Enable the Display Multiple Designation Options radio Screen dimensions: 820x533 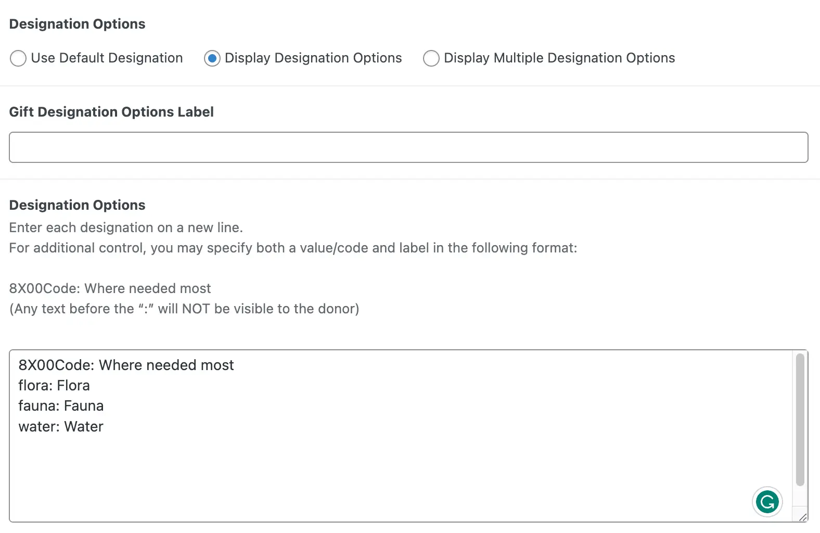click(431, 58)
